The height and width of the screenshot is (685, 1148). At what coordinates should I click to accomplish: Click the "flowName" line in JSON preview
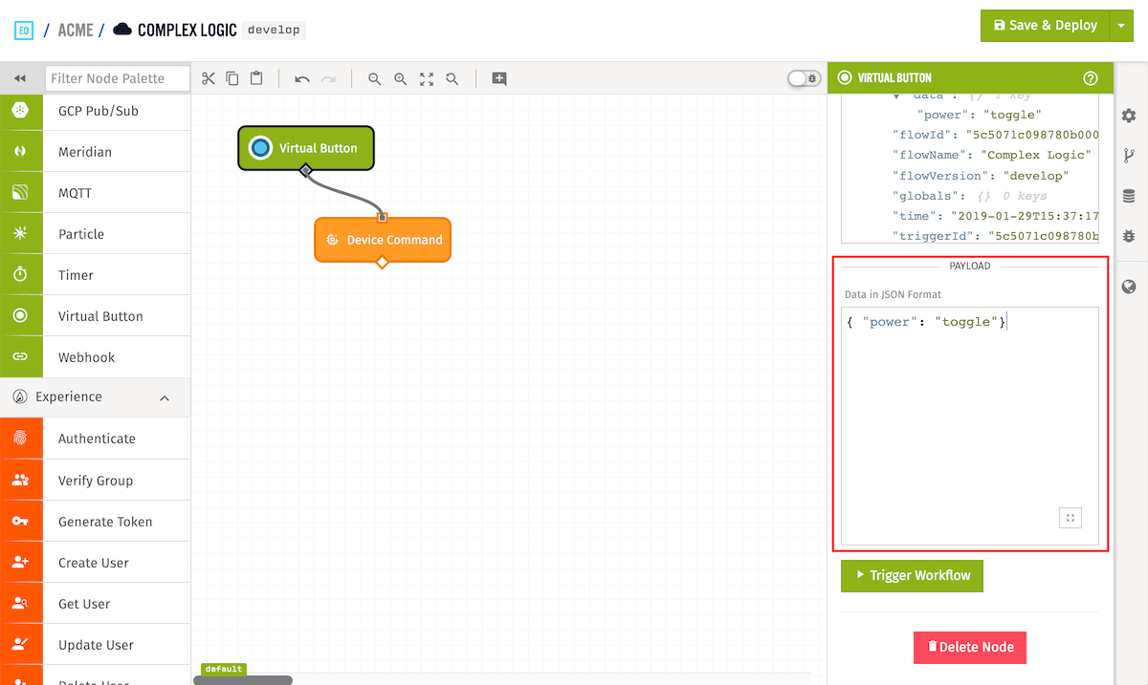coord(990,155)
